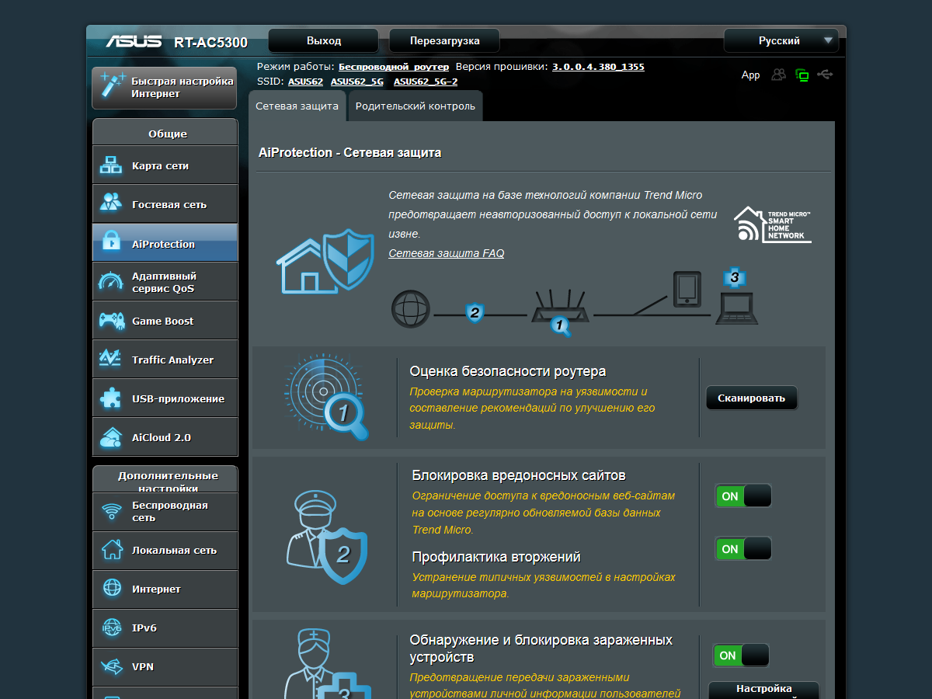Click the IPv6 globe icon

(112, 628)
